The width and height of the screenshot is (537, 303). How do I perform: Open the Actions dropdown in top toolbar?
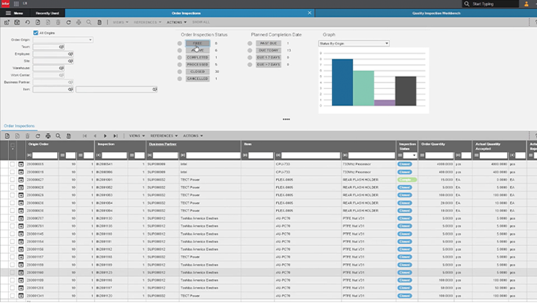(x=176, y=22)
